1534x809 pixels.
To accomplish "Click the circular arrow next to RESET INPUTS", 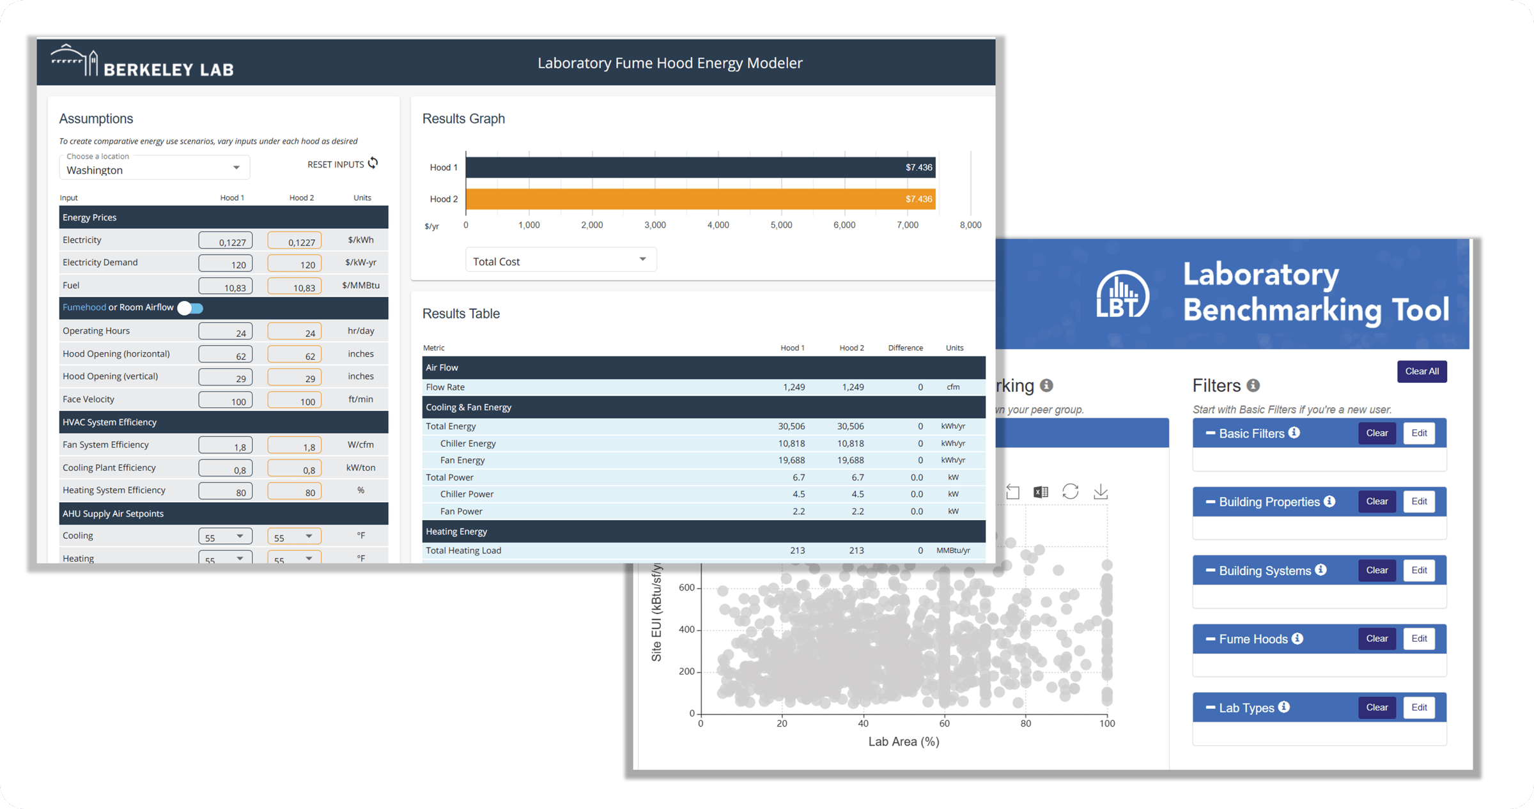I will [373, 164].
